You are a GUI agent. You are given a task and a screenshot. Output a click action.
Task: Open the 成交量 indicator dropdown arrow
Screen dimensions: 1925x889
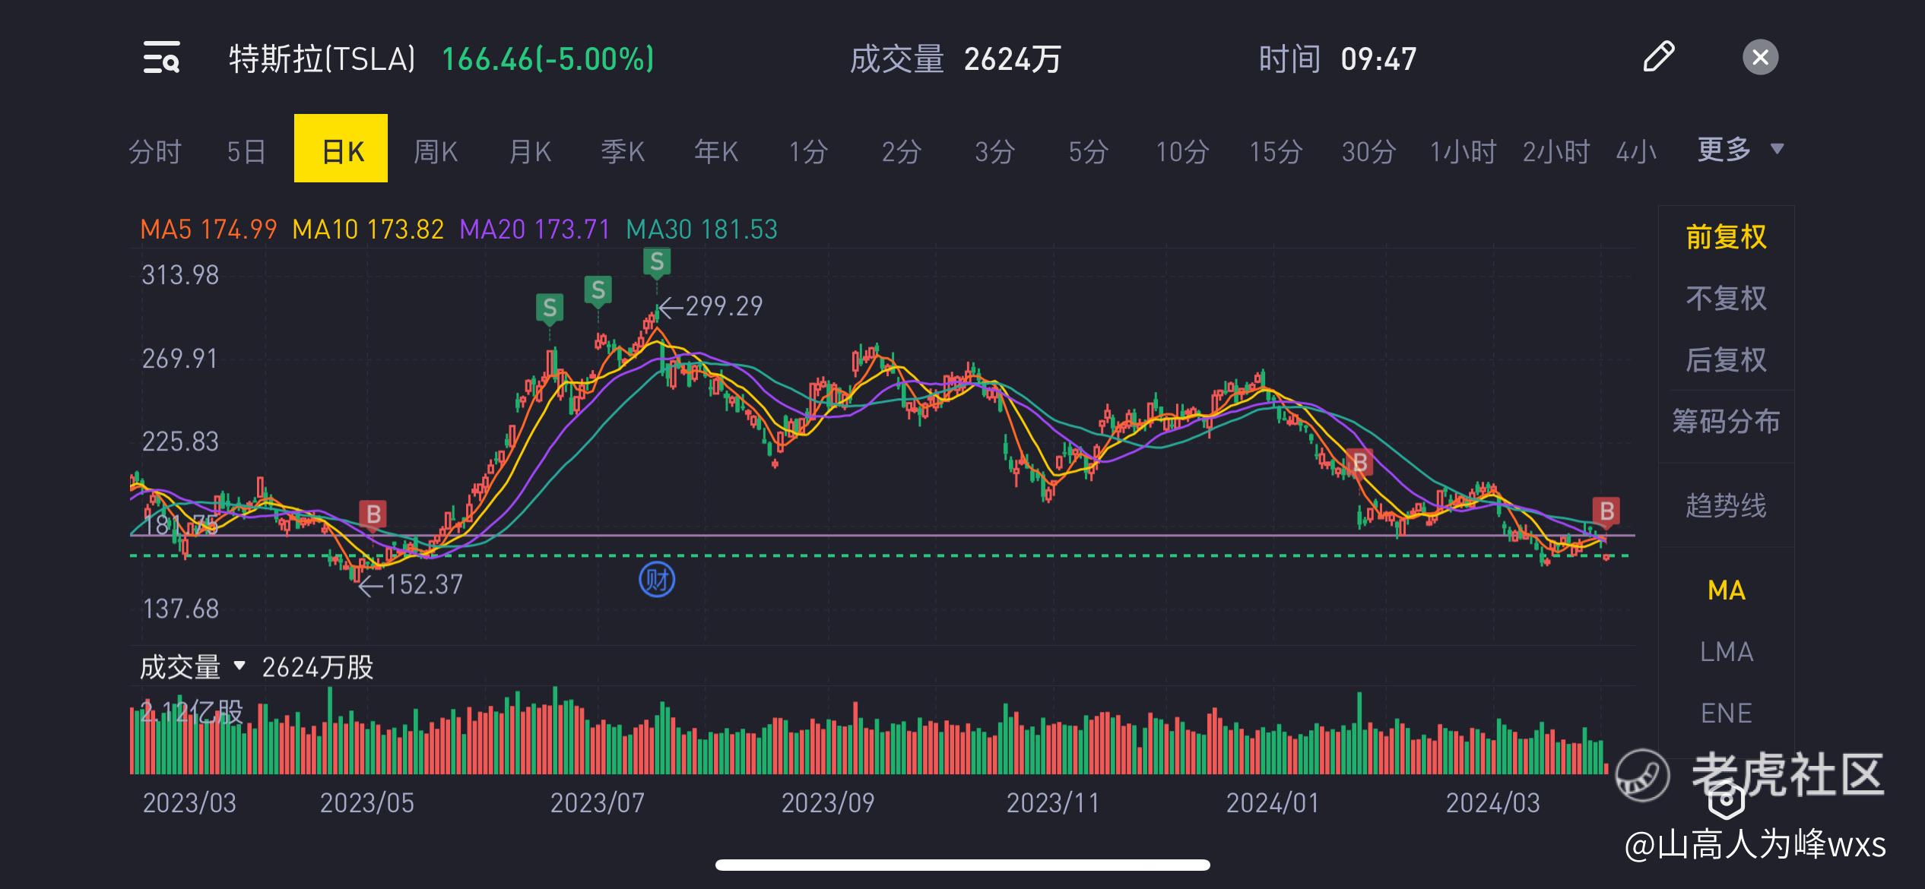click(239, 666)
